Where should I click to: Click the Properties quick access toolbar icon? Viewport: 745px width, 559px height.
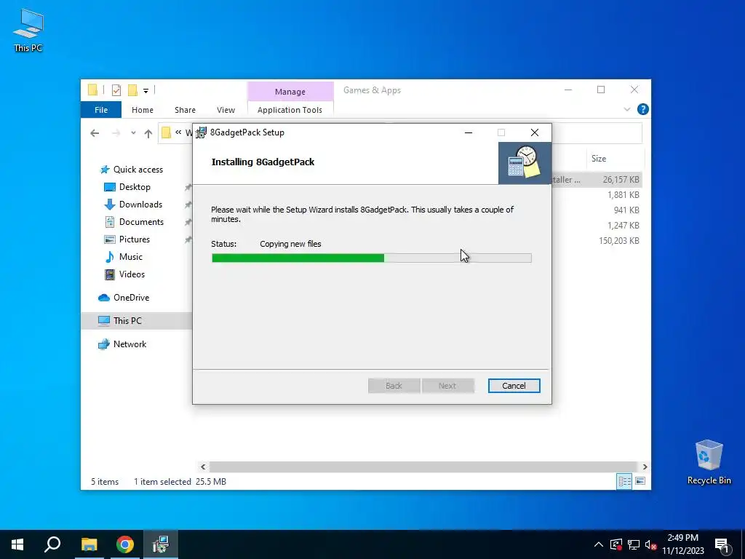point(116,90)
